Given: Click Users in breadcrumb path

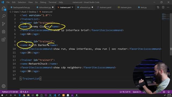Looking at the screenshot, I should 16,12.
